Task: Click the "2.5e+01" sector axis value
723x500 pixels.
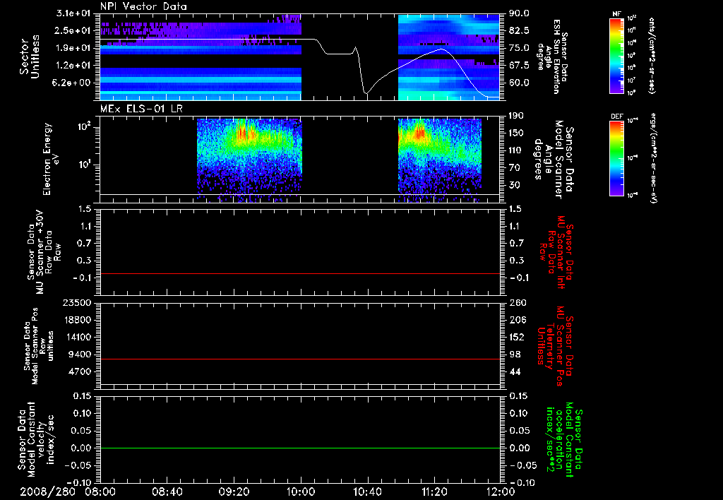Action: [73, 30]
